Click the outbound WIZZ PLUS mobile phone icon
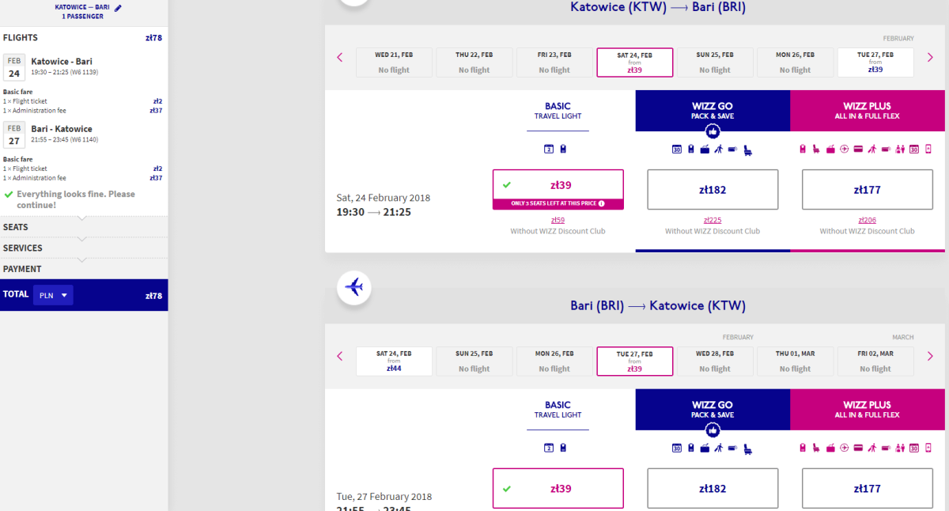949x511 pixels. click(x=928, y=149)
